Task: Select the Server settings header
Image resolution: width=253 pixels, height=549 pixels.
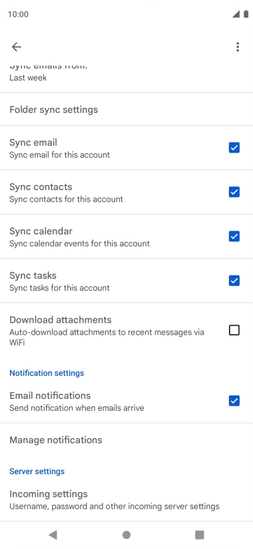Action: [x=37, y=471]
